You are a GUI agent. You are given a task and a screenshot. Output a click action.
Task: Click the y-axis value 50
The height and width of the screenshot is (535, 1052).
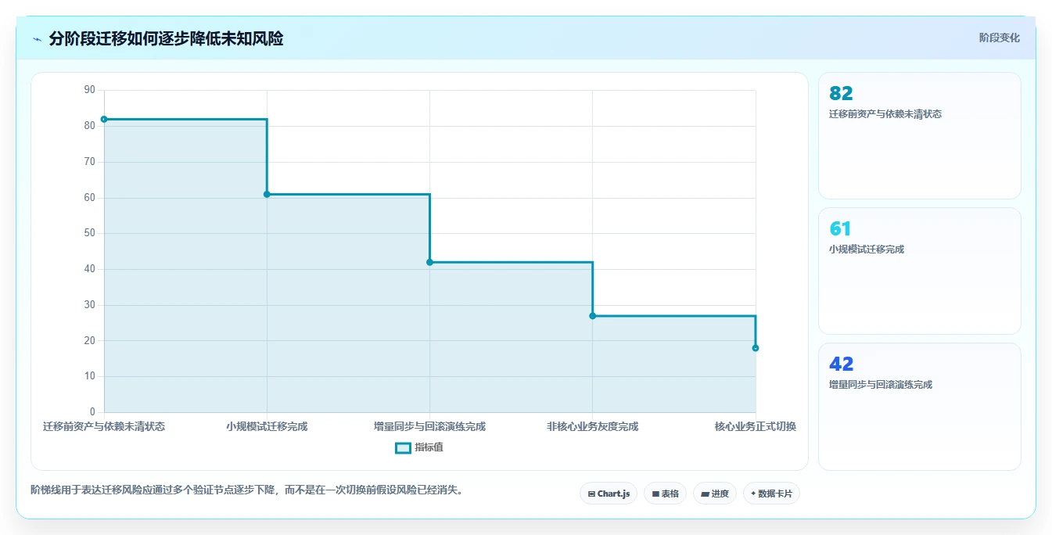pyautogui.click(x=89, y=233)
